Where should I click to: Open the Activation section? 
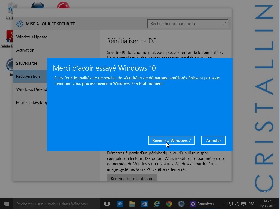(x=25, y=50)
